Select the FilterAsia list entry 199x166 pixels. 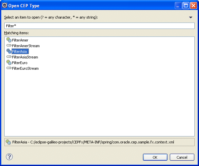tap(20, 51)
